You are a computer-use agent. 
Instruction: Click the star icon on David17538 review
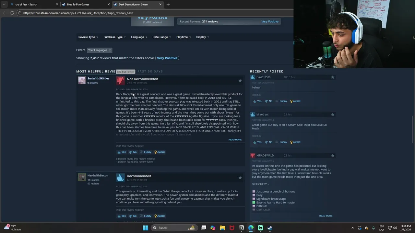pos(332,77)
